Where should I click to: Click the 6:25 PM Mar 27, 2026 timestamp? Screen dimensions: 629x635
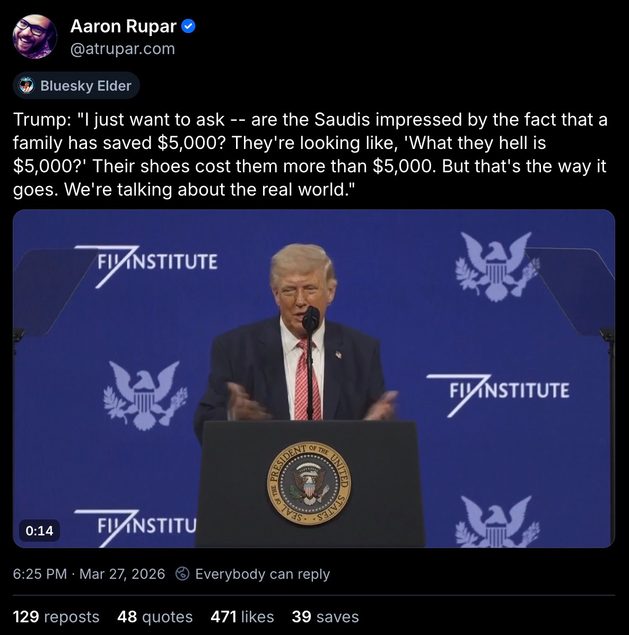click(89, 574)
